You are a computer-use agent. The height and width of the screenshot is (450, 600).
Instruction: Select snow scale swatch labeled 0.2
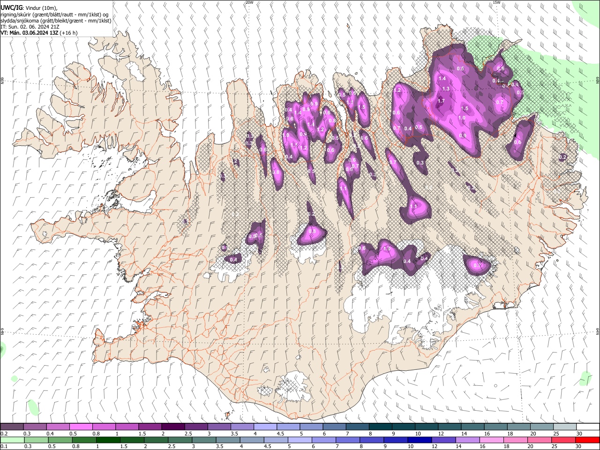[x=12, y=427]
